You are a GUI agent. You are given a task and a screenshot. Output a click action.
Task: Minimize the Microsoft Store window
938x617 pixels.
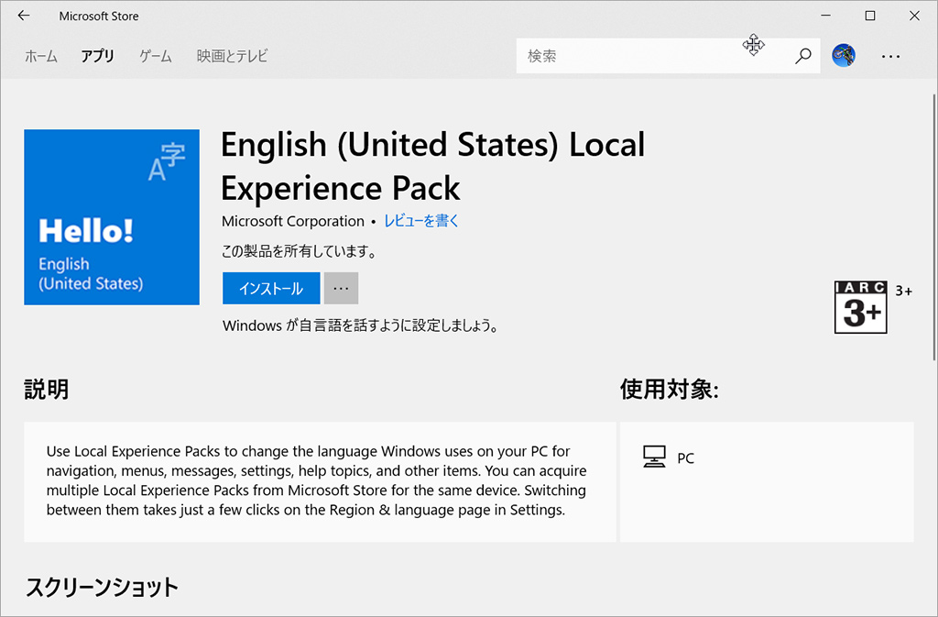click(826, 17)
